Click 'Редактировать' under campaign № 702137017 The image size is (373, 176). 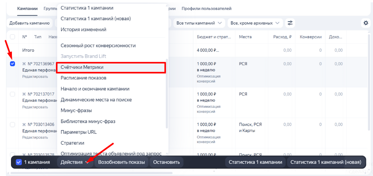point(35,107)
